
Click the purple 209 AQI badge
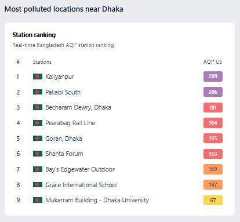click(x=213, y=77)
